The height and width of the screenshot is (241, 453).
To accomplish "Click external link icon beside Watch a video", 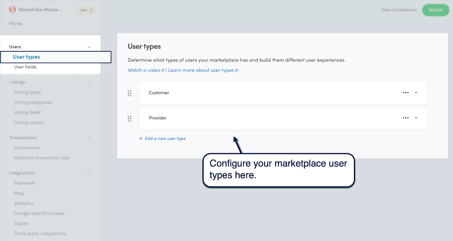I will click(163, 70).
